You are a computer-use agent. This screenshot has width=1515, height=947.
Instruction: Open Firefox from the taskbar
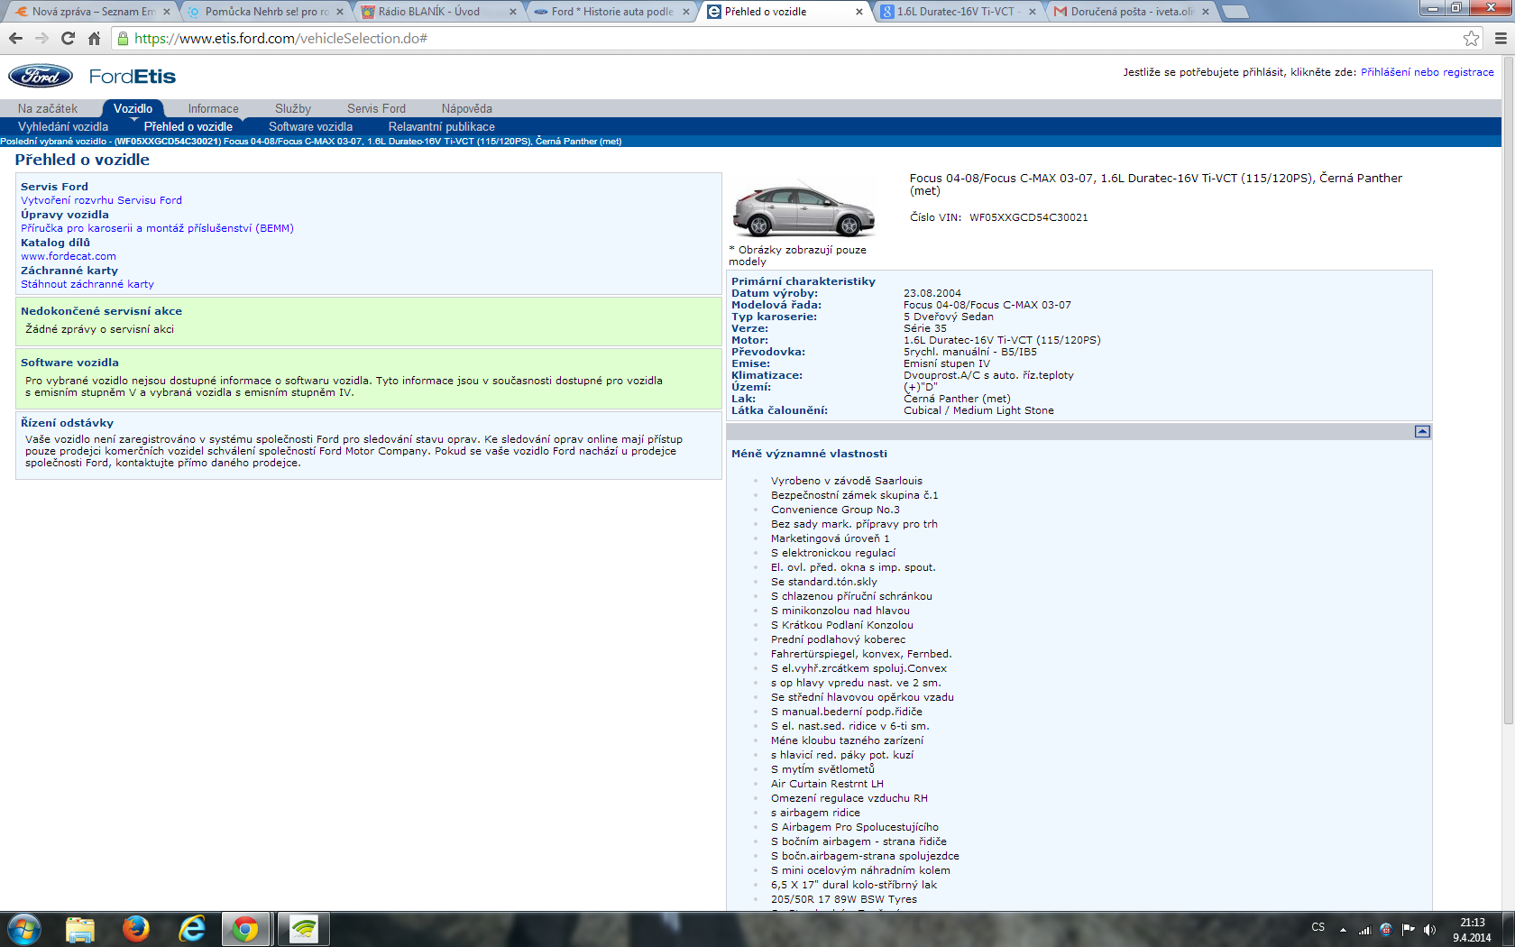(136, 928)
